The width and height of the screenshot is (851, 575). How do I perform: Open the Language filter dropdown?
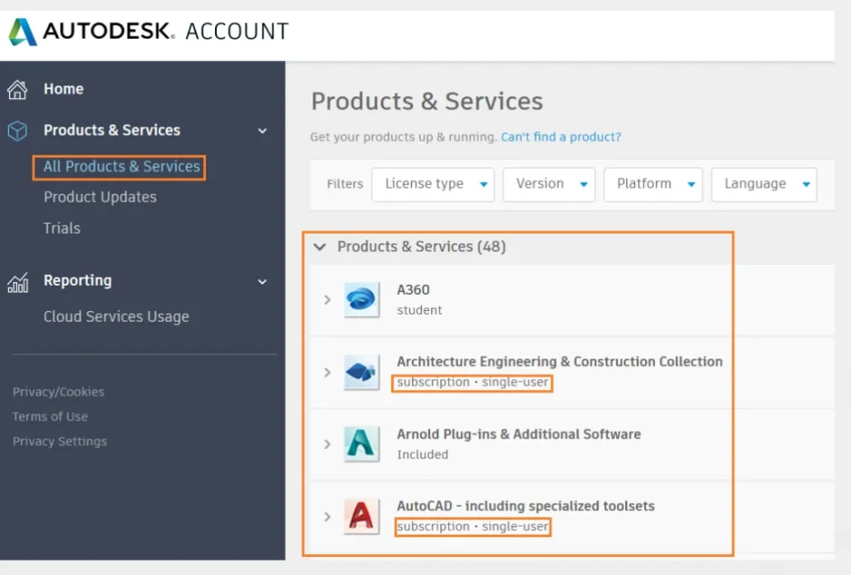[x=764, y=184]
